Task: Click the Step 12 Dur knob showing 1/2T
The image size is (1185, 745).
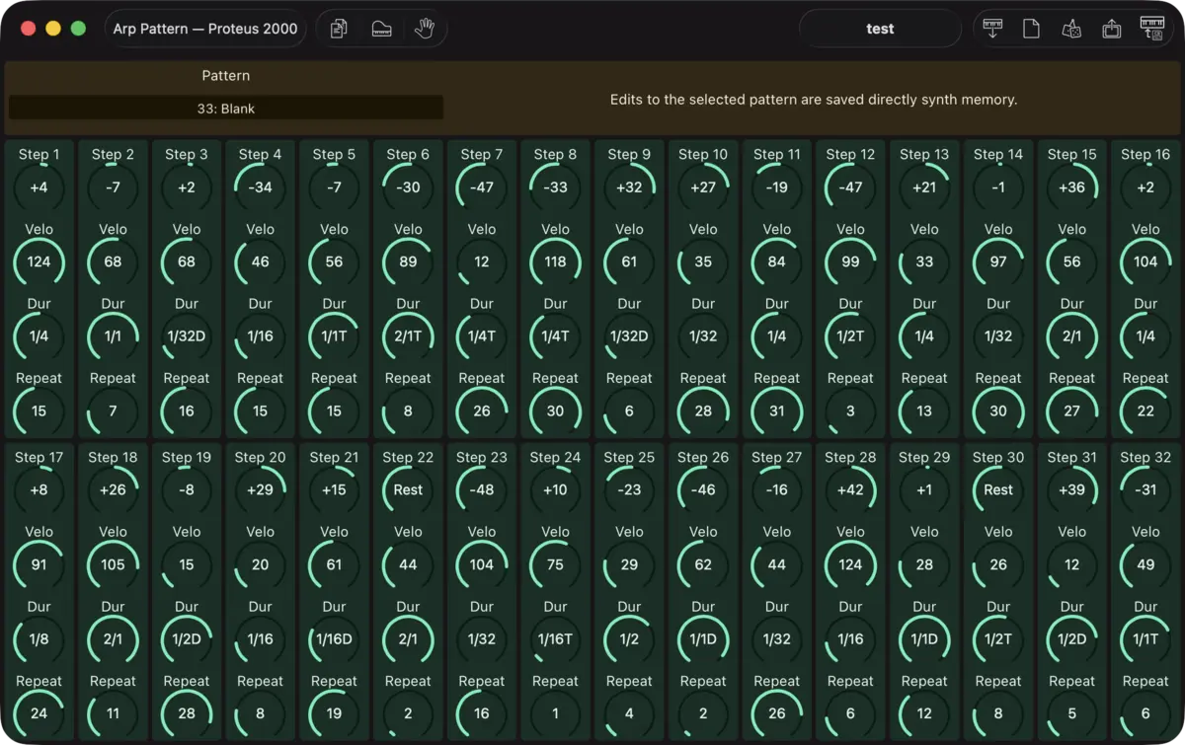Action: tap(850, 336)
